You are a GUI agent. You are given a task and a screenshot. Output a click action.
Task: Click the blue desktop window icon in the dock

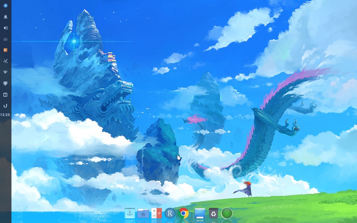click(x=200, y=213)
